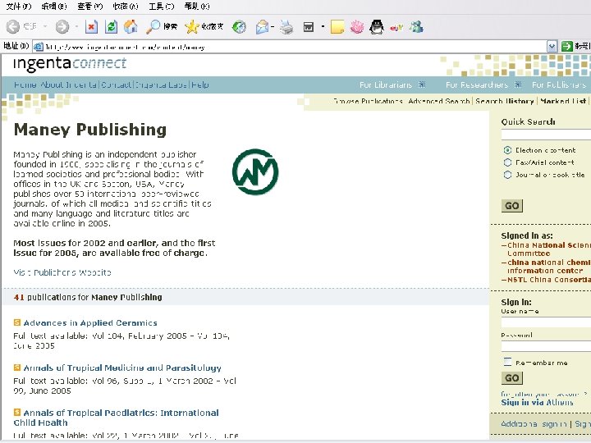
Task: Click the green Go arrow beside address bar
Action: [x=566, y=46]
